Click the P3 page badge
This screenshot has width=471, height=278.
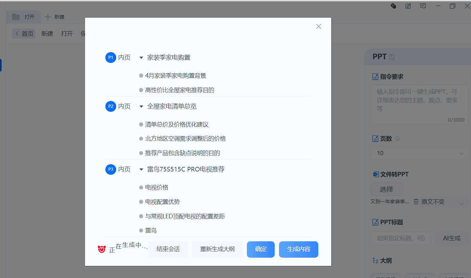coord(111,169)
